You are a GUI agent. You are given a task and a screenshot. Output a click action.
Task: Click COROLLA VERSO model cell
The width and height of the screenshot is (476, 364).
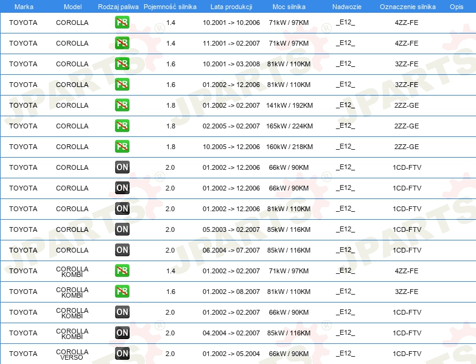(x=72, y=354)
